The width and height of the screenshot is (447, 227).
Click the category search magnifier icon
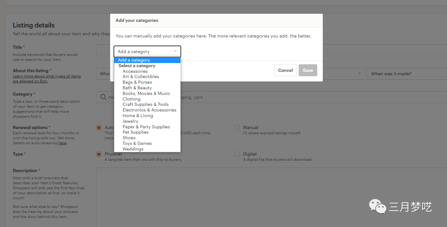[x=103, y=97]
